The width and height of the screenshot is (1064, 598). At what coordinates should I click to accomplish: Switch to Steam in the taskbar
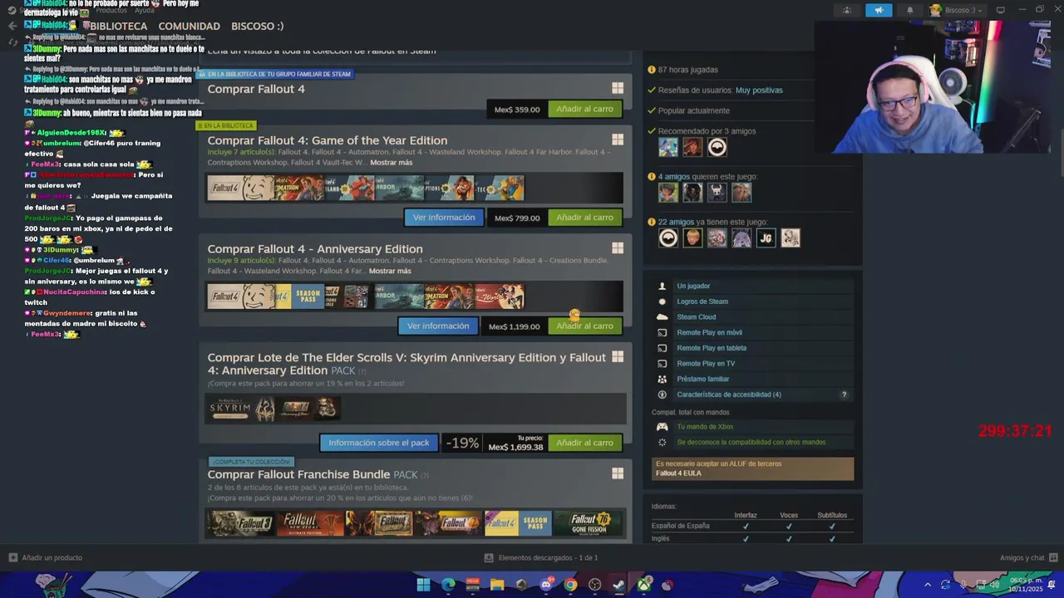pyautogui.click(x=619, y=585)
